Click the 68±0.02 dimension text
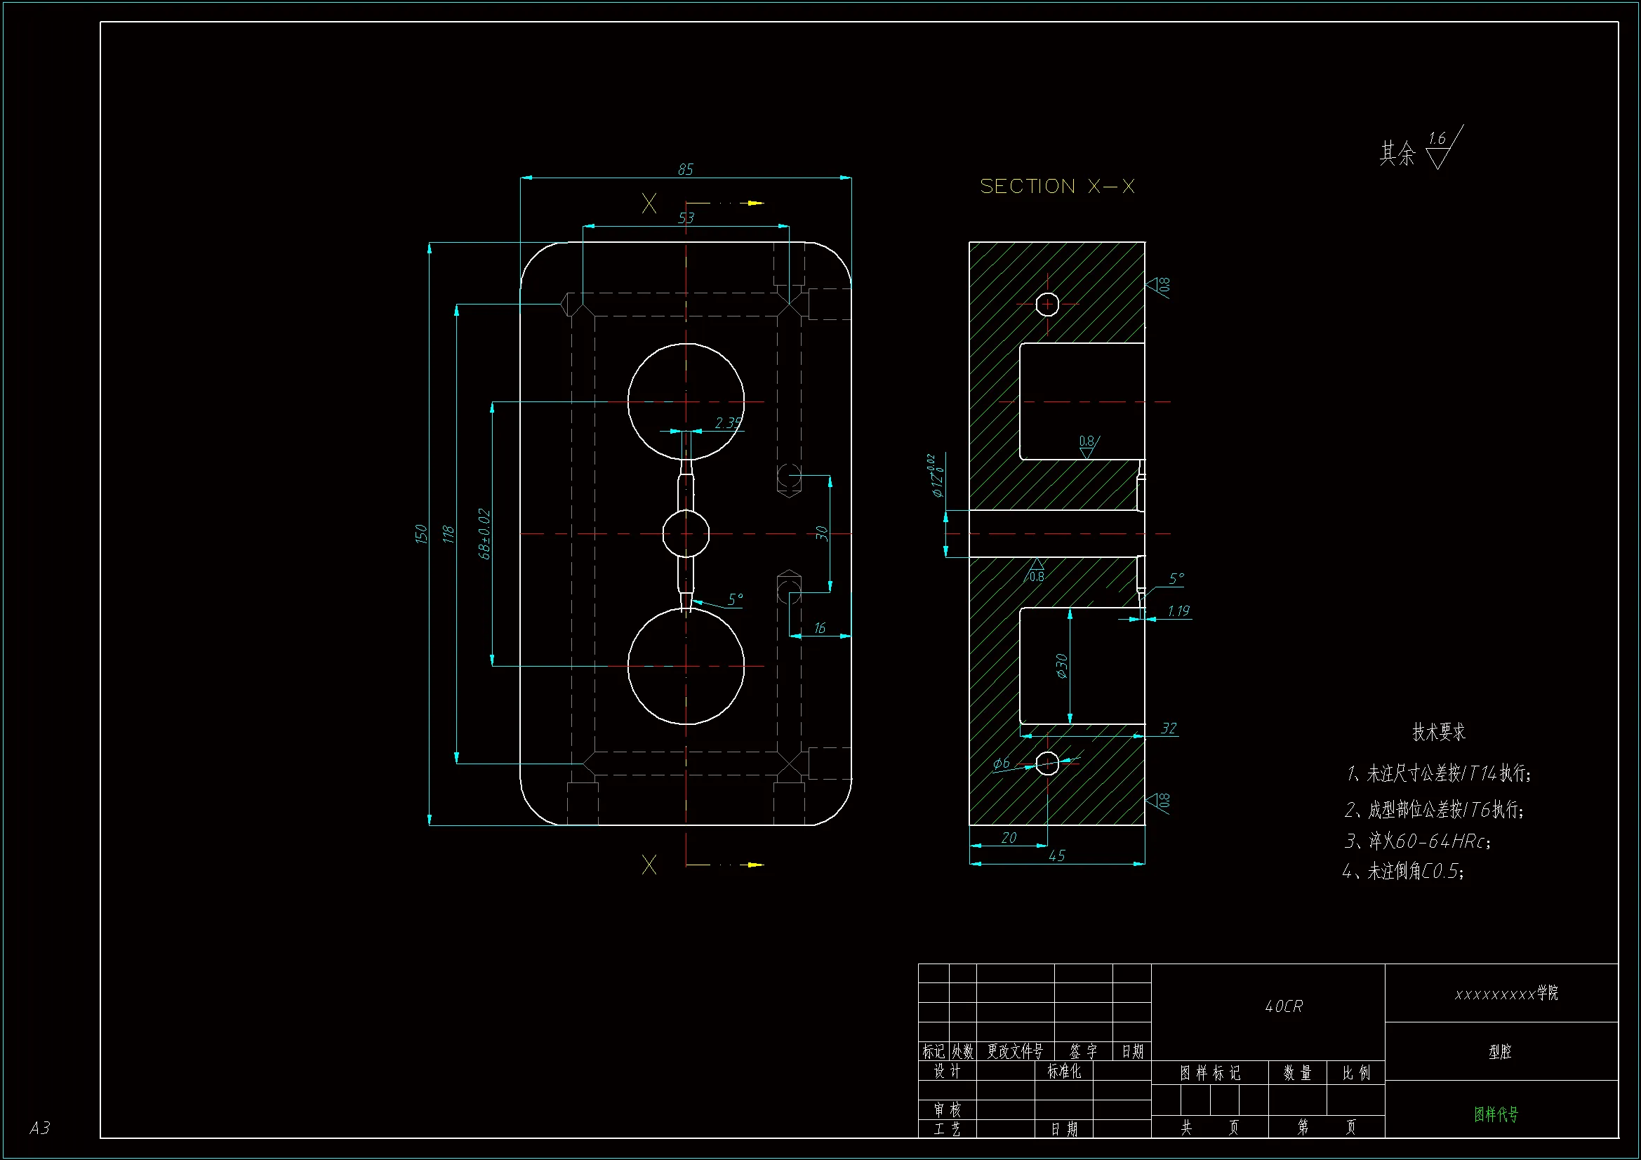 coord(484,533)
